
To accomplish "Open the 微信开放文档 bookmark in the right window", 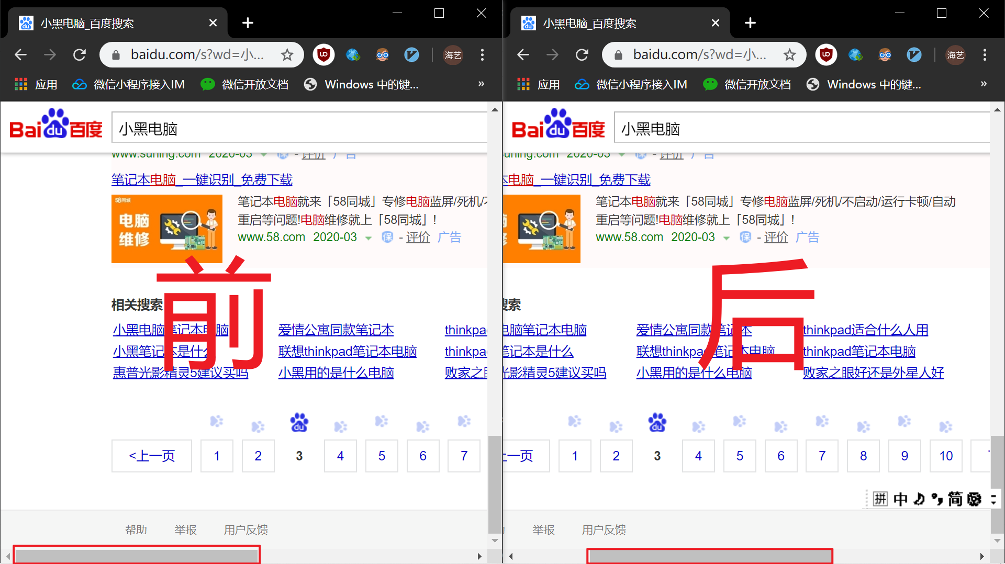I will click(747, 84).
